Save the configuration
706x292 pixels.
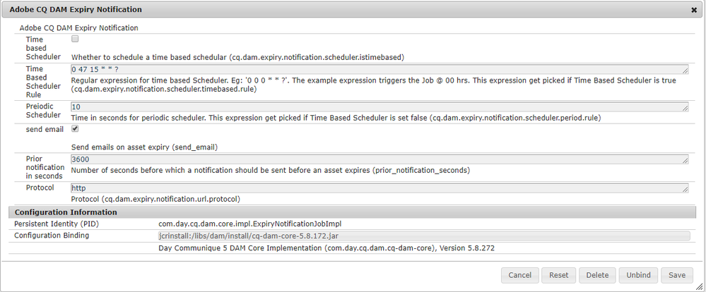pyautogui.click(x=677, y=275)
